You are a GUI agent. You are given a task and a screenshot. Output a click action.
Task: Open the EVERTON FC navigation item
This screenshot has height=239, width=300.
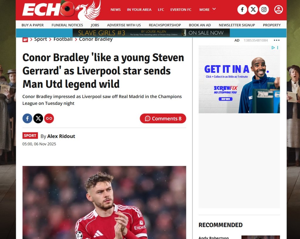[x=181, y=10]
